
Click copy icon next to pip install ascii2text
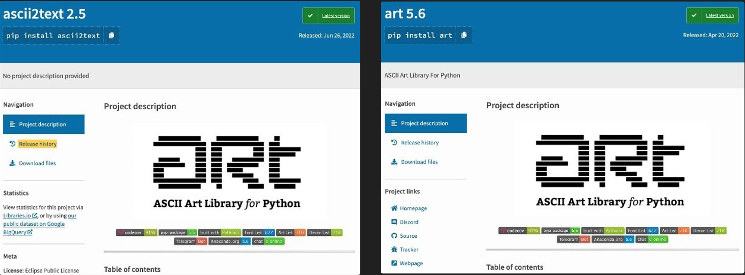(x=112, y=36)
